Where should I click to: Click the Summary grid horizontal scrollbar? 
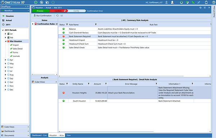(122, 76)
